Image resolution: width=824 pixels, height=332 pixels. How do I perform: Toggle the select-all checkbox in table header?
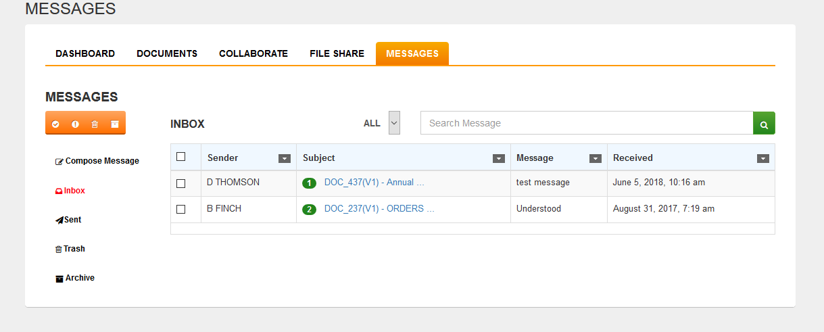(x=180, y=157)
